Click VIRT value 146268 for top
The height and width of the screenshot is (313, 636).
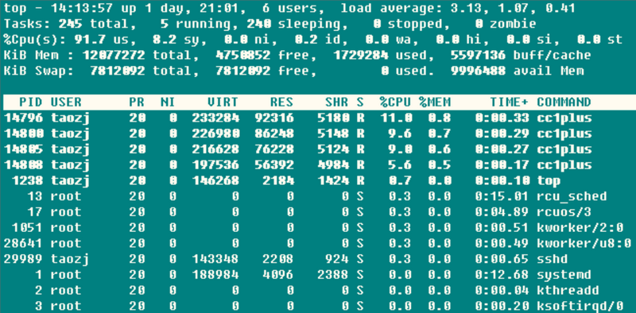coord(215,180)
